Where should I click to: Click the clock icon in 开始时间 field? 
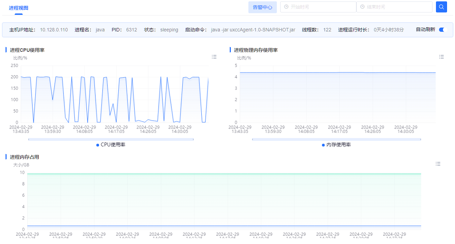pos(286,7)
